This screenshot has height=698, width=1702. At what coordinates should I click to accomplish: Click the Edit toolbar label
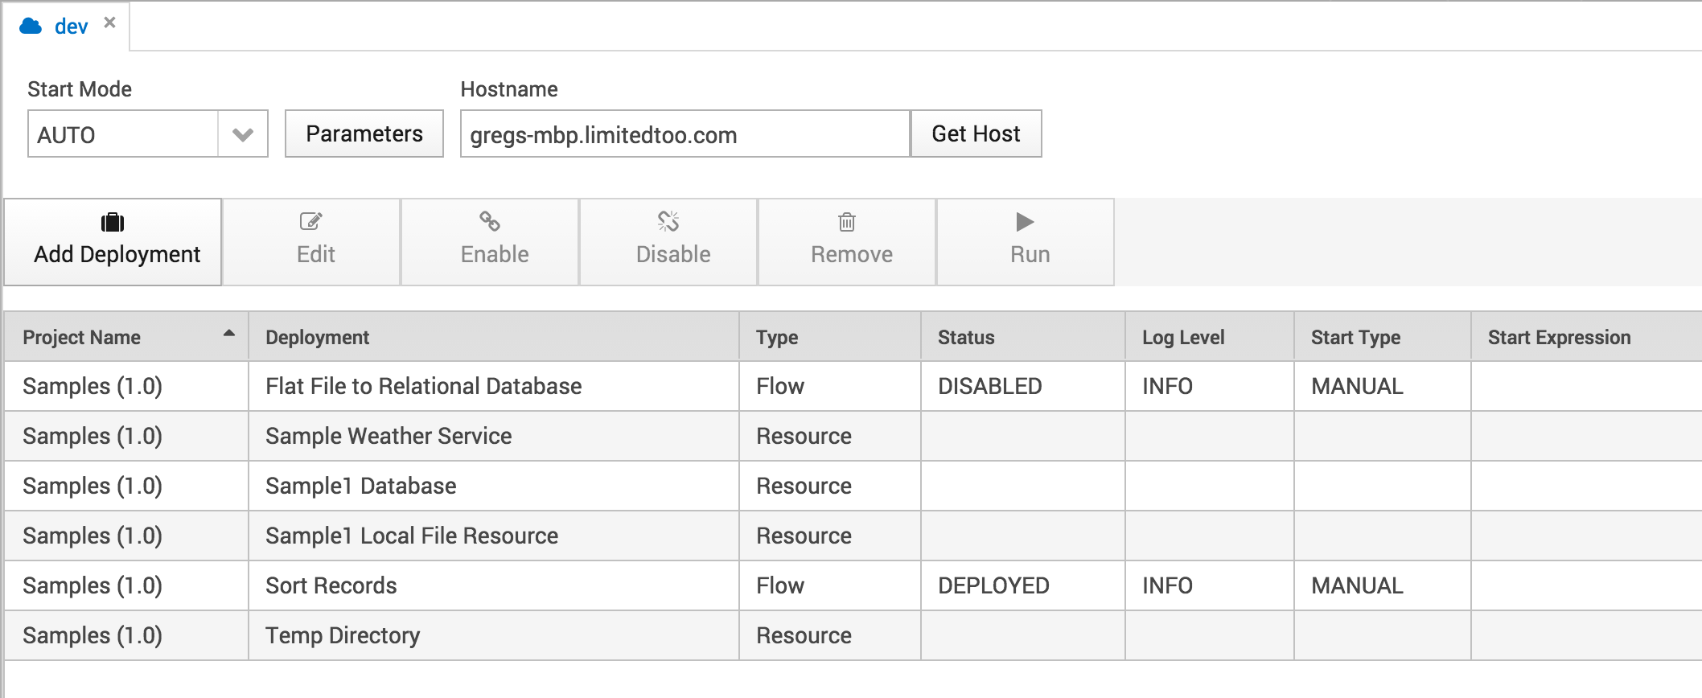(316, 254)
